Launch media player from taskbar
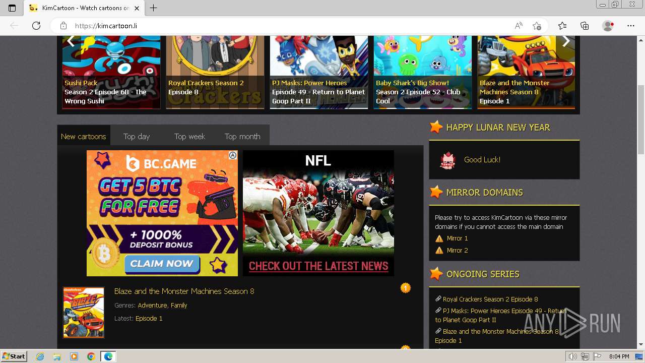This screenshot has height=363, width=645. [74, 356]
